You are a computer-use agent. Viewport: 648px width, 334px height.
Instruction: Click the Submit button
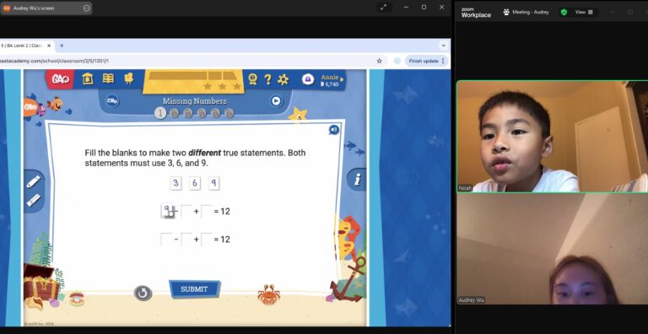194,289
